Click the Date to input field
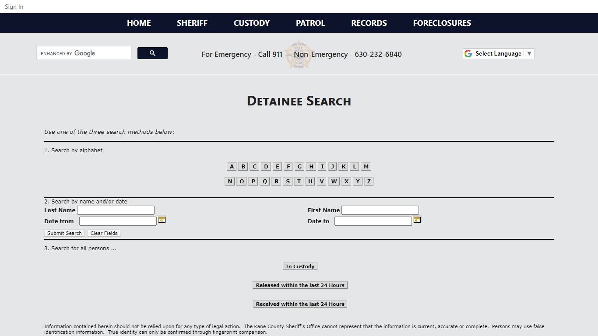 (373, 221)
